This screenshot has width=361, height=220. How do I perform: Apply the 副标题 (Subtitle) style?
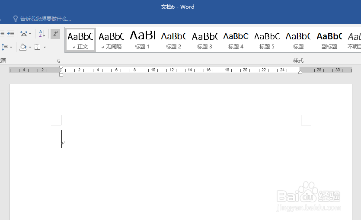[x=329, y=40]
